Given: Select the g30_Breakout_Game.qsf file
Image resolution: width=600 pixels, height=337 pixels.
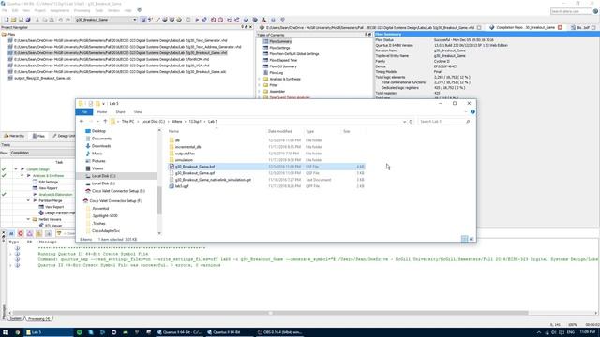Looking at the screenshot, I should click(x=195, y=173).
